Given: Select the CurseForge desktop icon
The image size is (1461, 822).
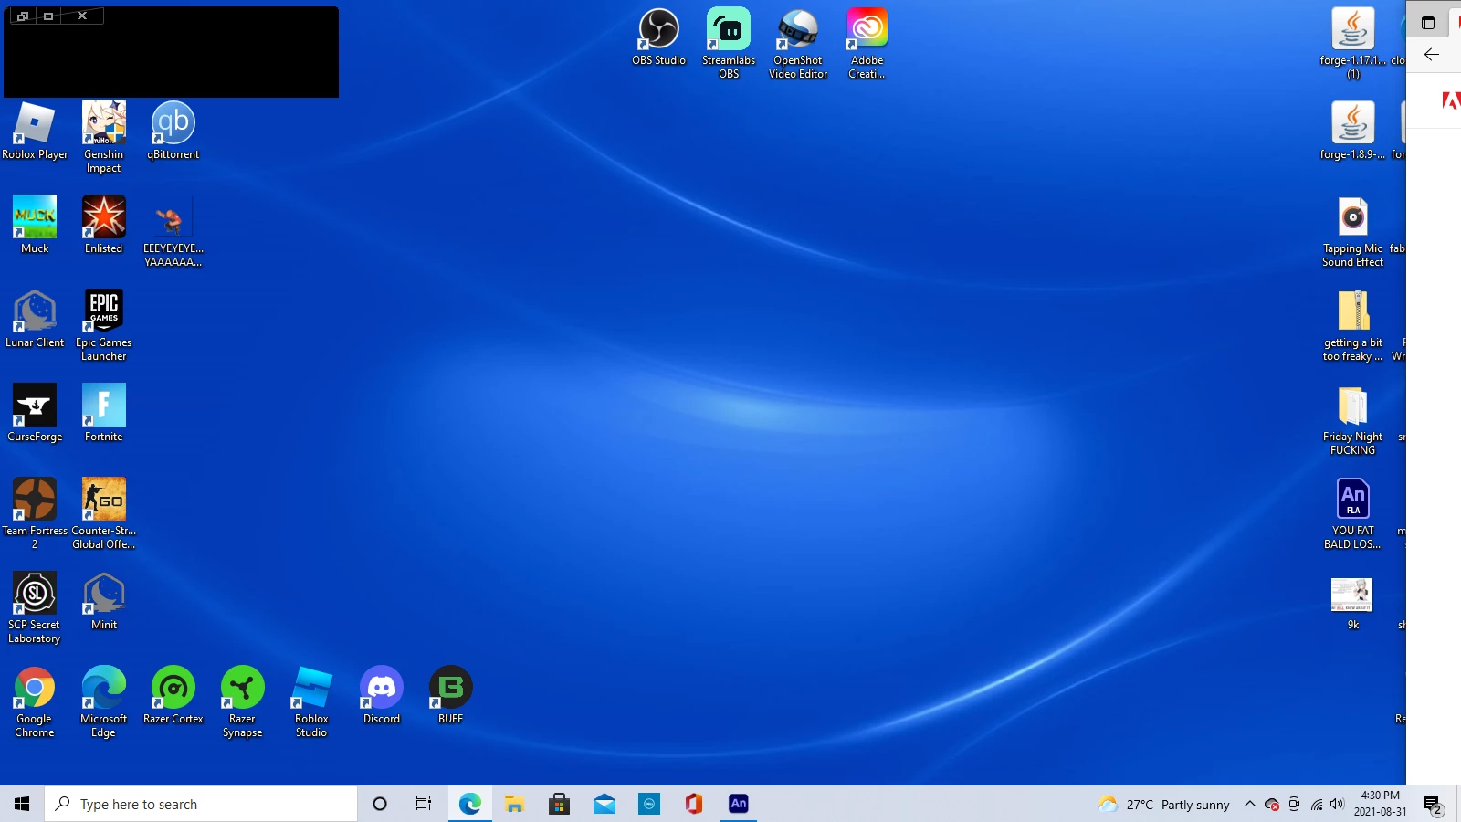Looking at the screenshot, I should click(35, 413).
